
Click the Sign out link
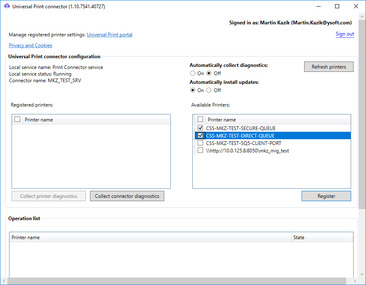pyautogui.click(x=345, y=34)
